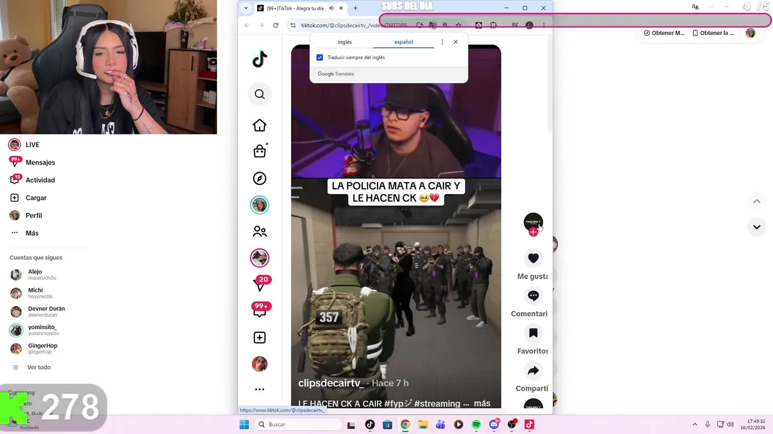
Task: Mute the tab using the speaker icon
Action: coord(332,8)
